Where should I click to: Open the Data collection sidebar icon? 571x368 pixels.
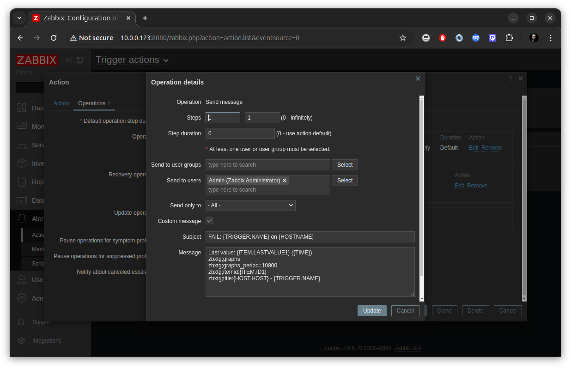click(x=22, y=200)
